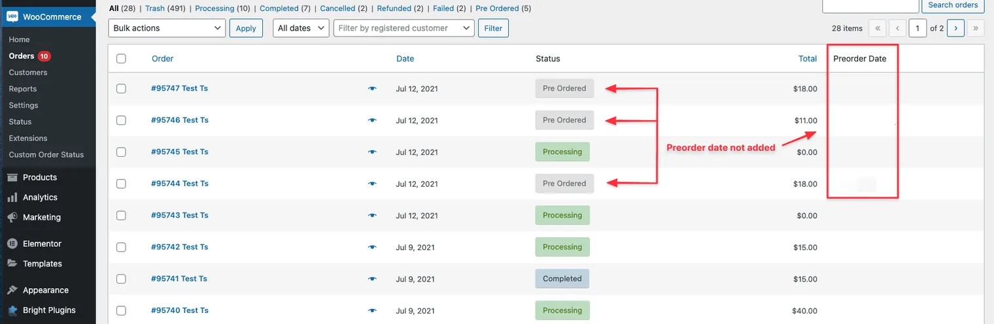Click Completed status of order #95741
Viewport: 994px width, 324px height.
[562, 279]
